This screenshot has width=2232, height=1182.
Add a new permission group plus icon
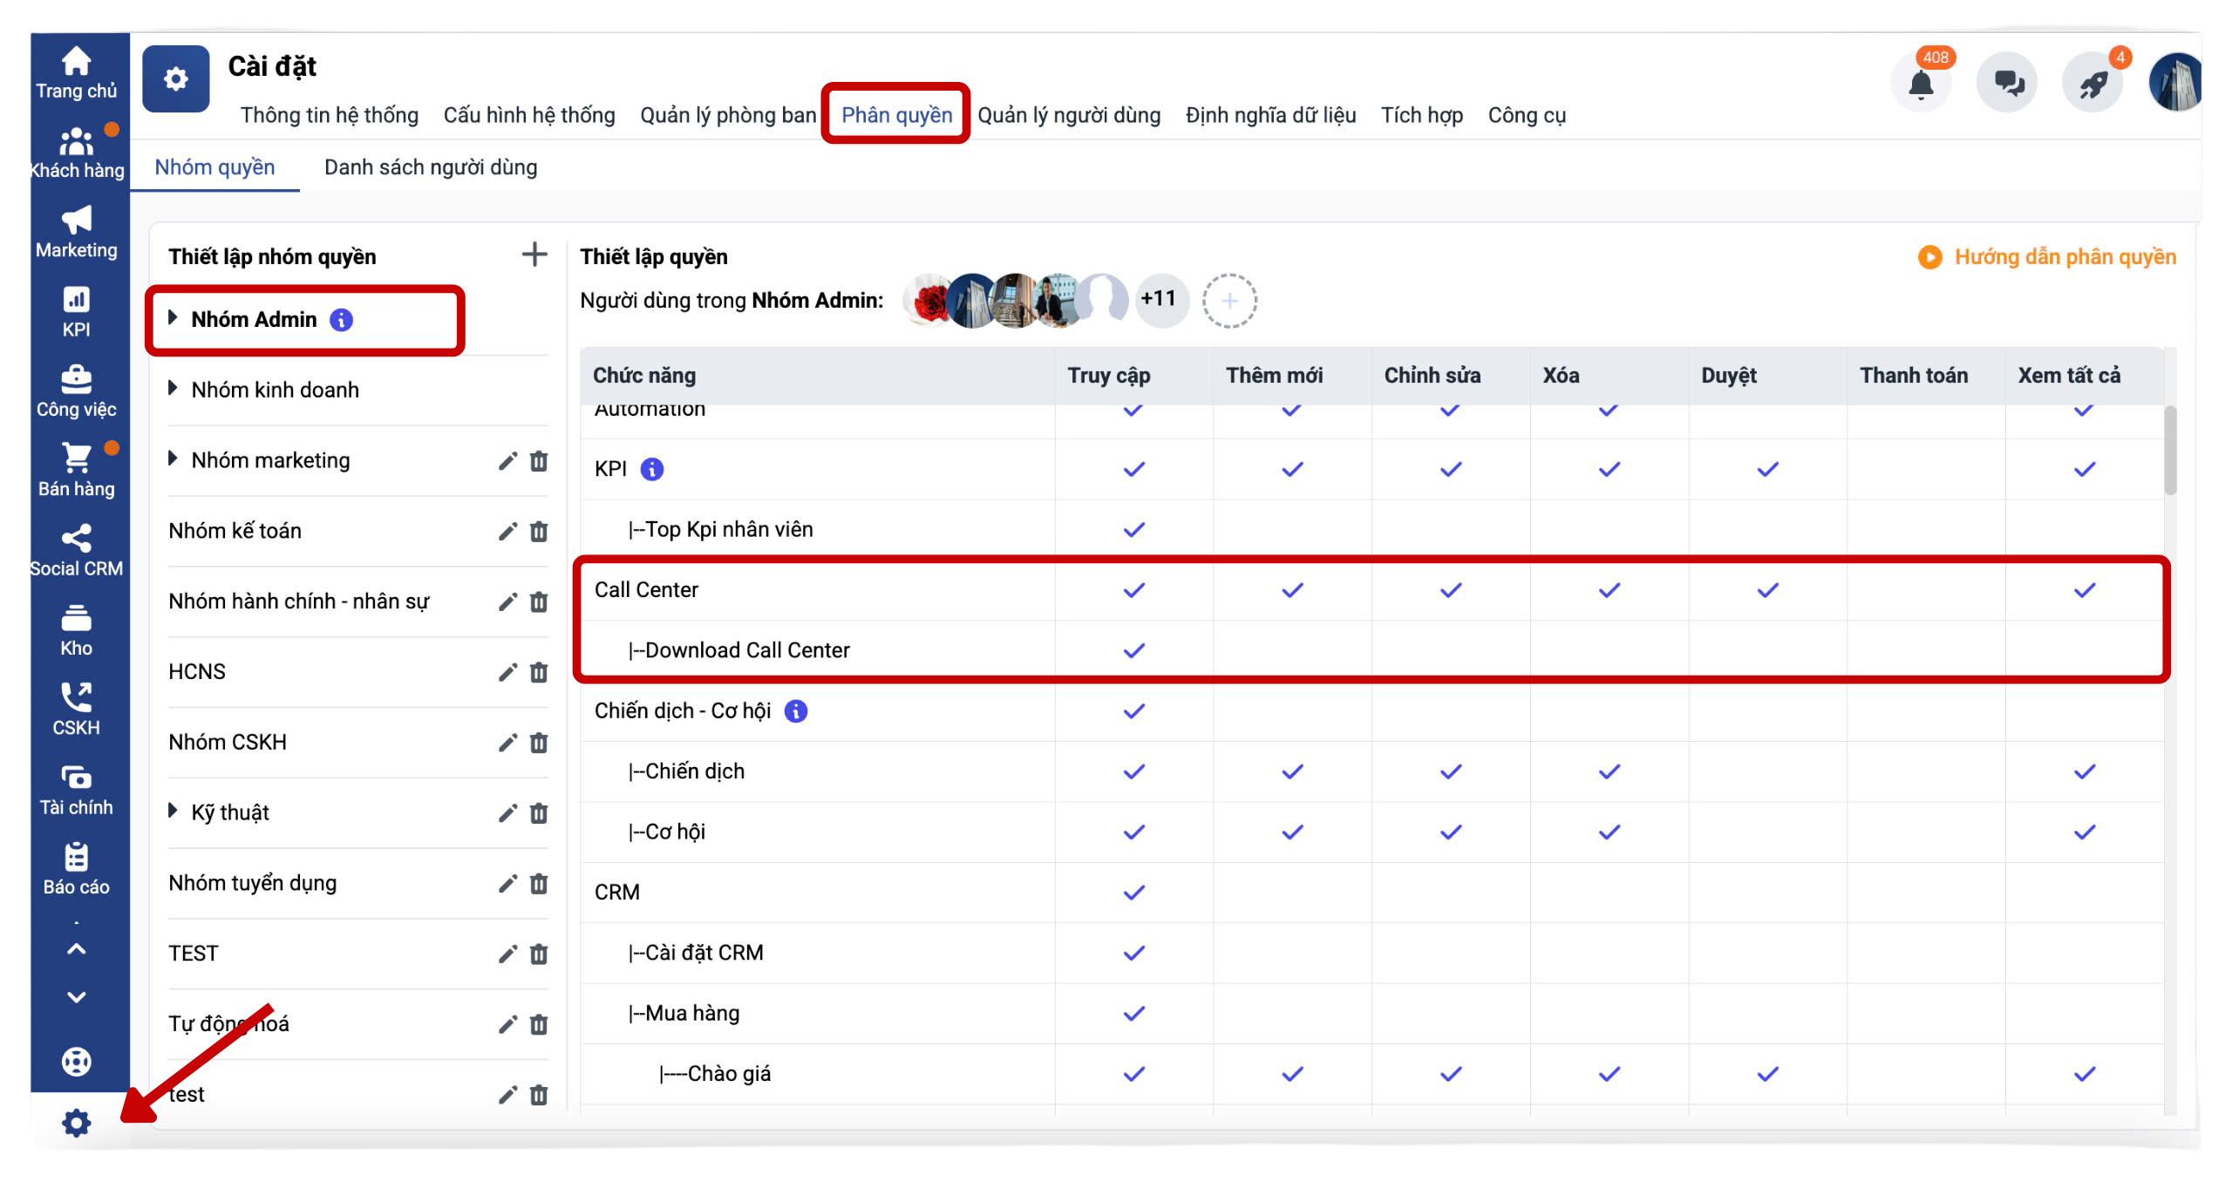[x=534, y=255]
